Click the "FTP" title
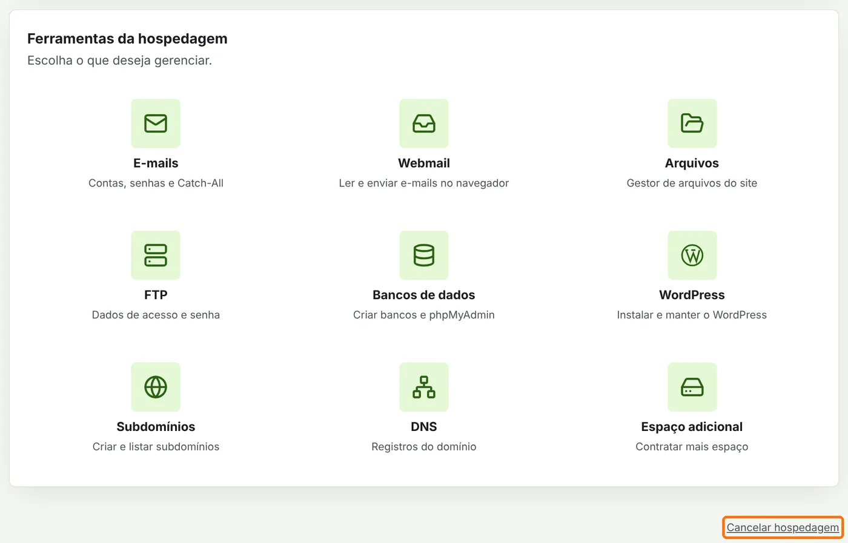The width and height of the screenshot is (848, 543). pos(156,295)
